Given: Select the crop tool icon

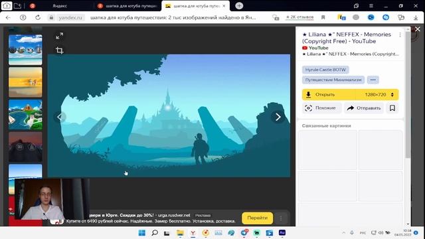Looking at the screenshot, I should pyautogui.click(x=59, y=50).
